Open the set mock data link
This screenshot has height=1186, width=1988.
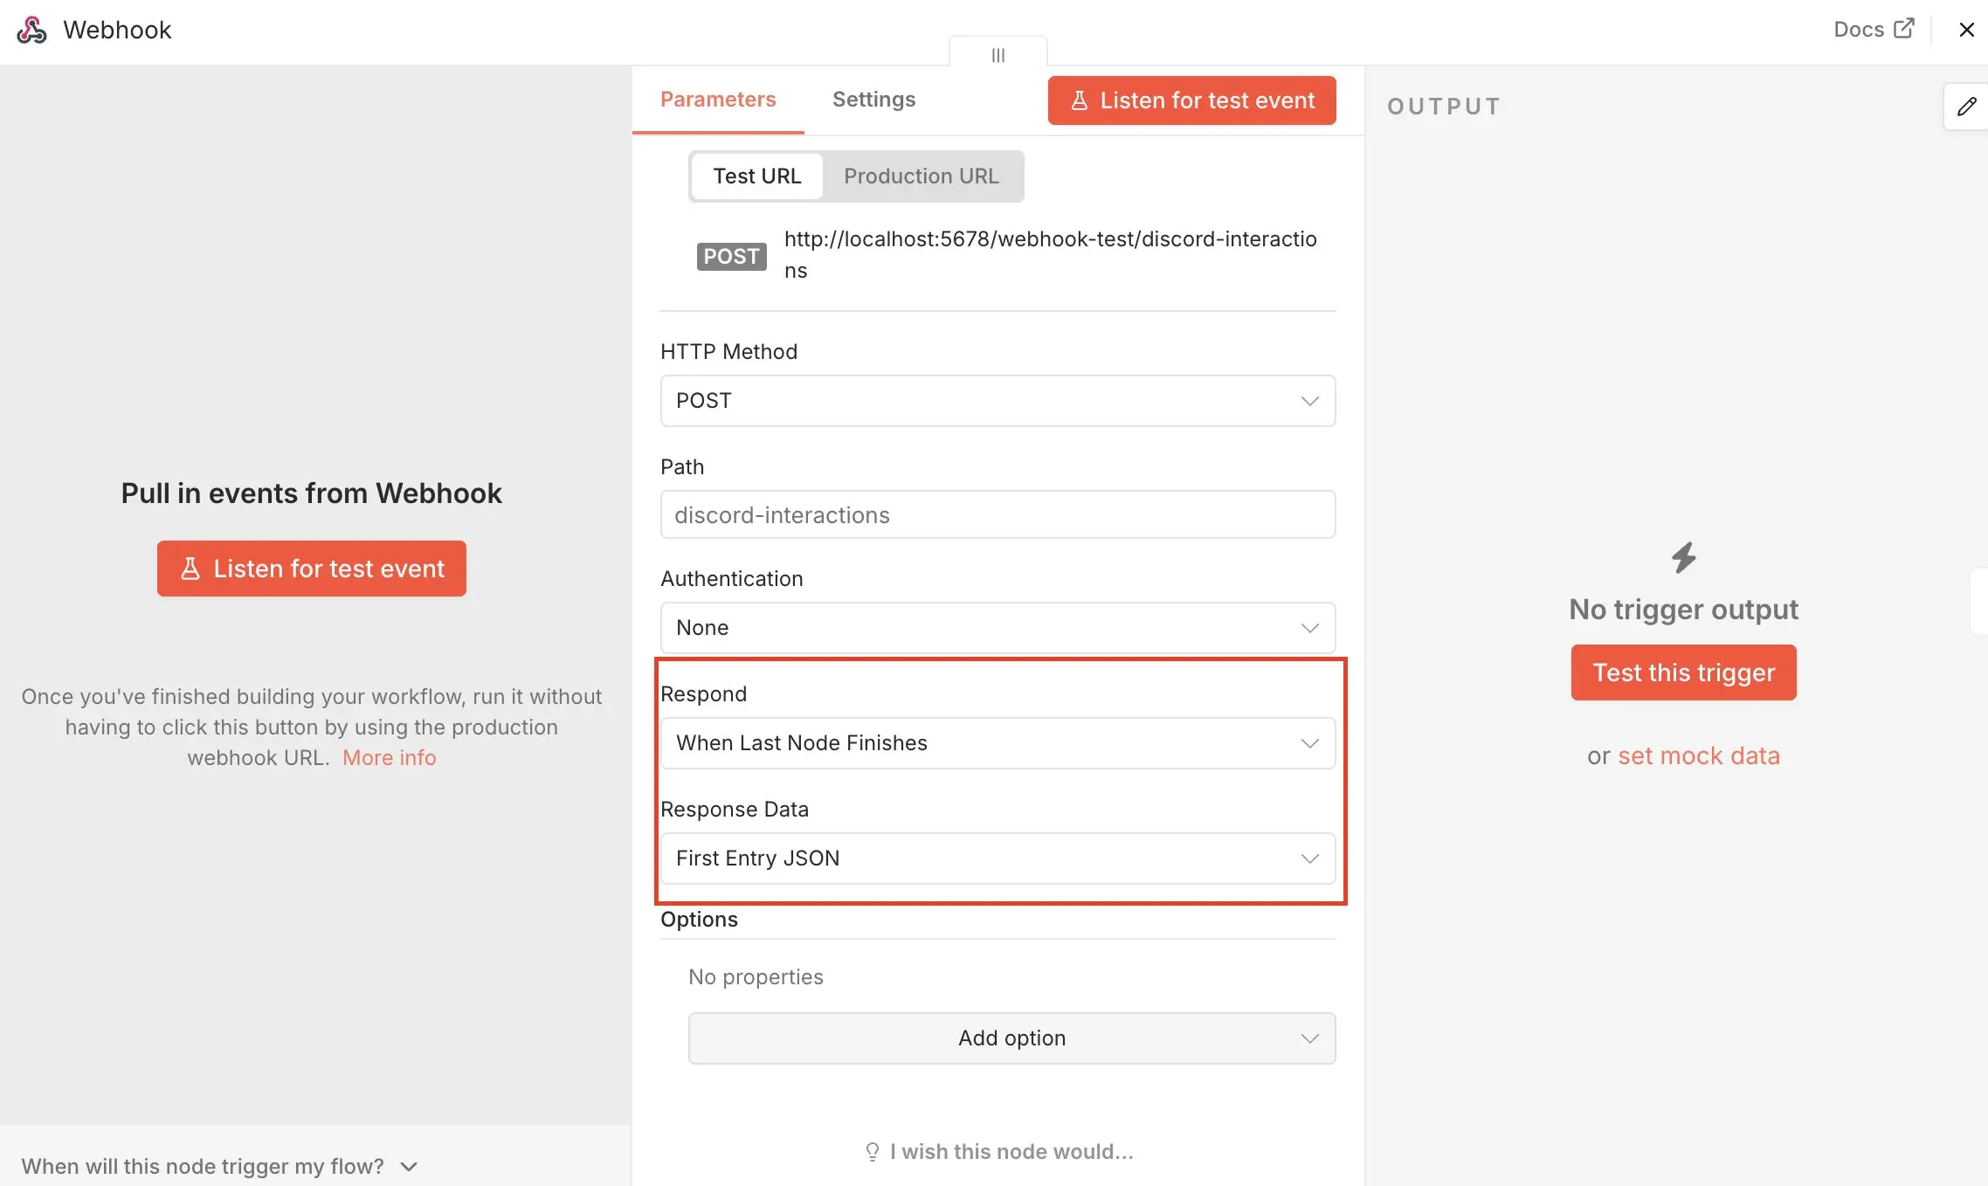pyautogui.click(x=1699, y=755)
